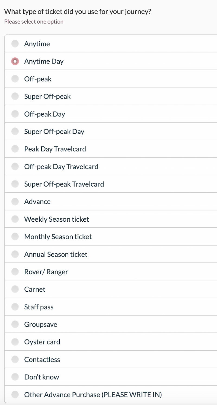Pick the Groupsave ticket option
Screen dimensions: 217x405
pos(15,324)
